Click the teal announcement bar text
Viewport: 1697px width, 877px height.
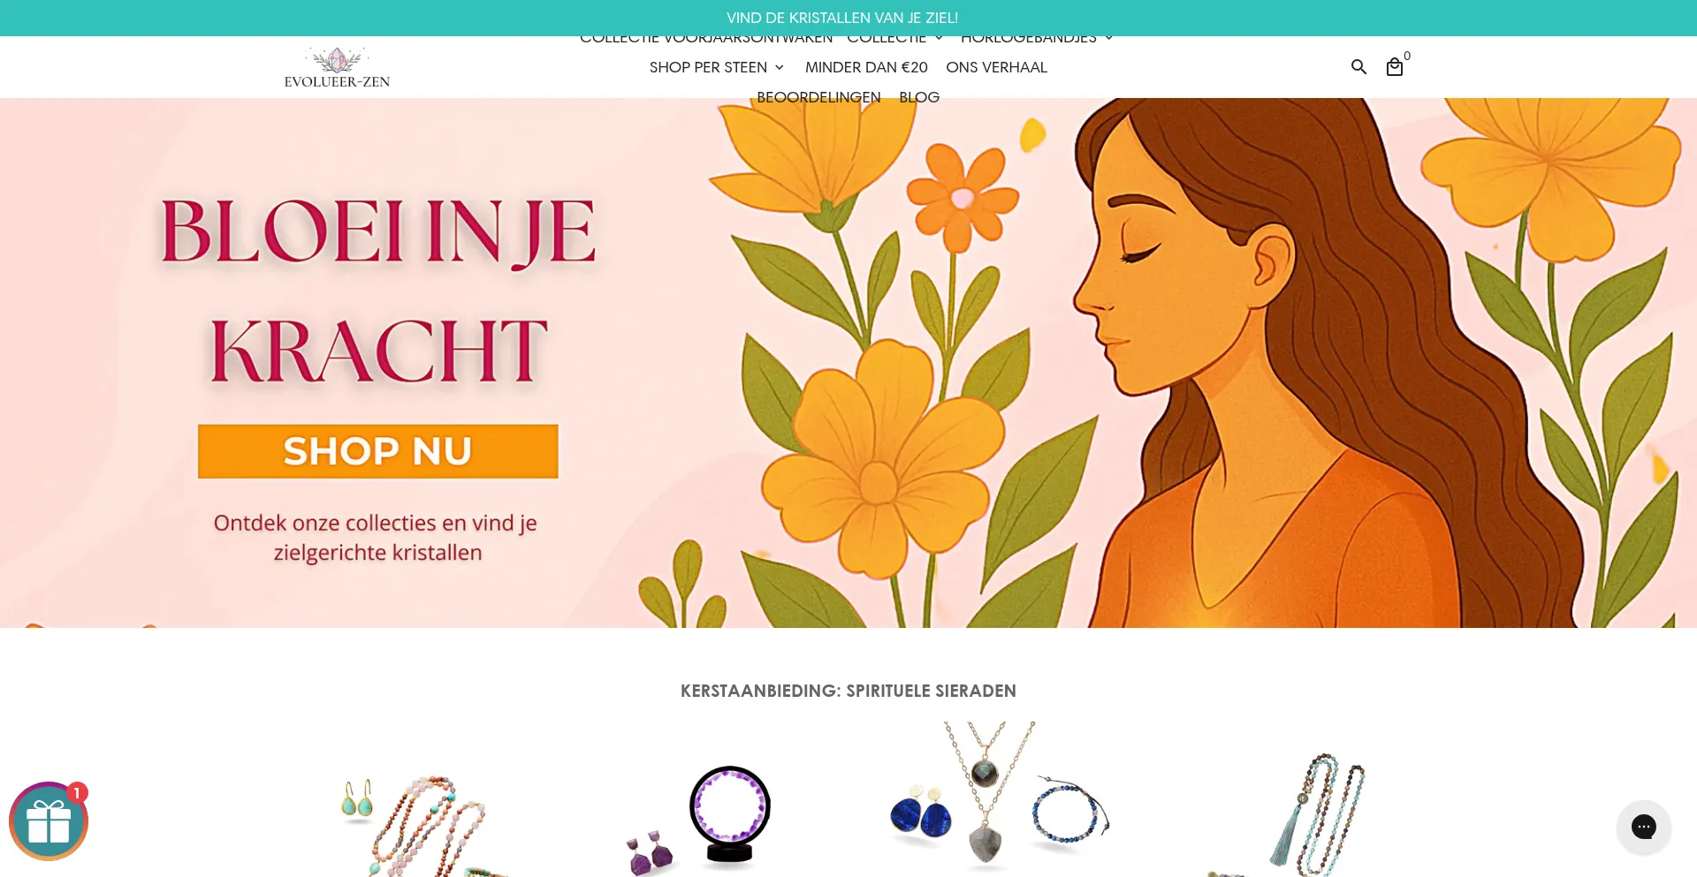pyautogui.click(x=842, y=18)
